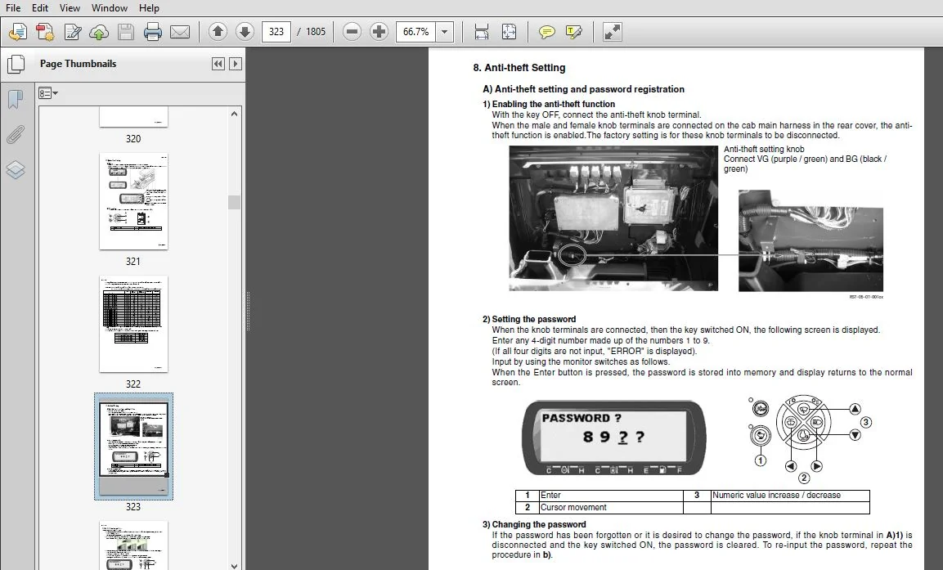
Task: Open thumbnail options dropdown menu
Action: click(x=48, y=93)
